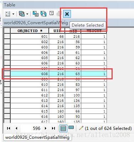Viewport: 134px width, 142px height.
Task: Click NID cell 97 in row 611
Action: pyautogui.click(x=73, y=90)
